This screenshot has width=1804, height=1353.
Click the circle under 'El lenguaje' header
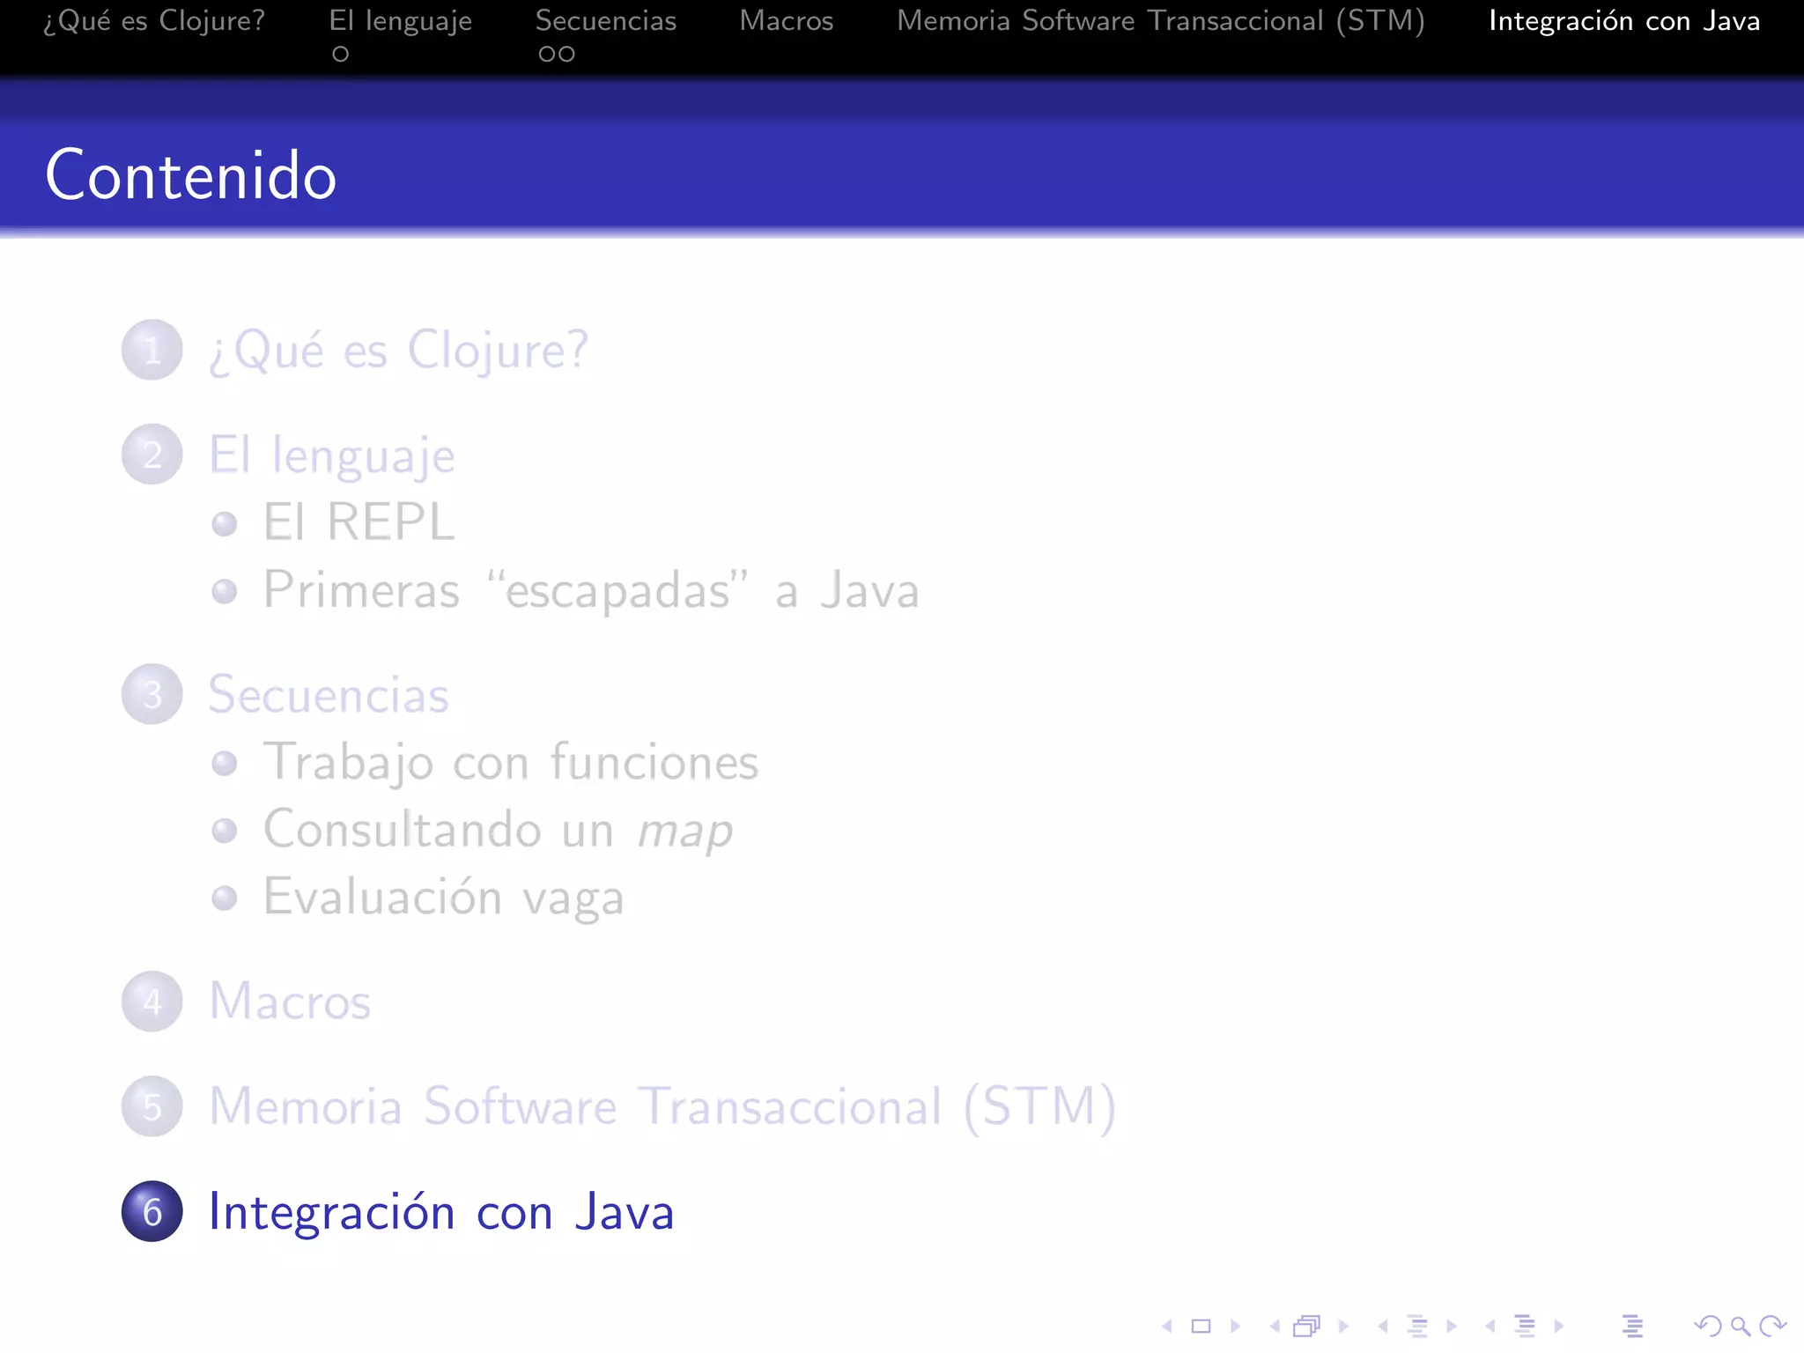coord(341,55)
